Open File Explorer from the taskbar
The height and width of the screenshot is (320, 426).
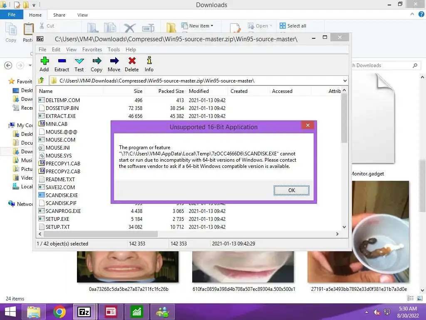click(33, 312)
